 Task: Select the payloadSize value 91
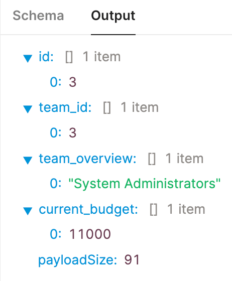pyautogui.click(x=132, y=260)
